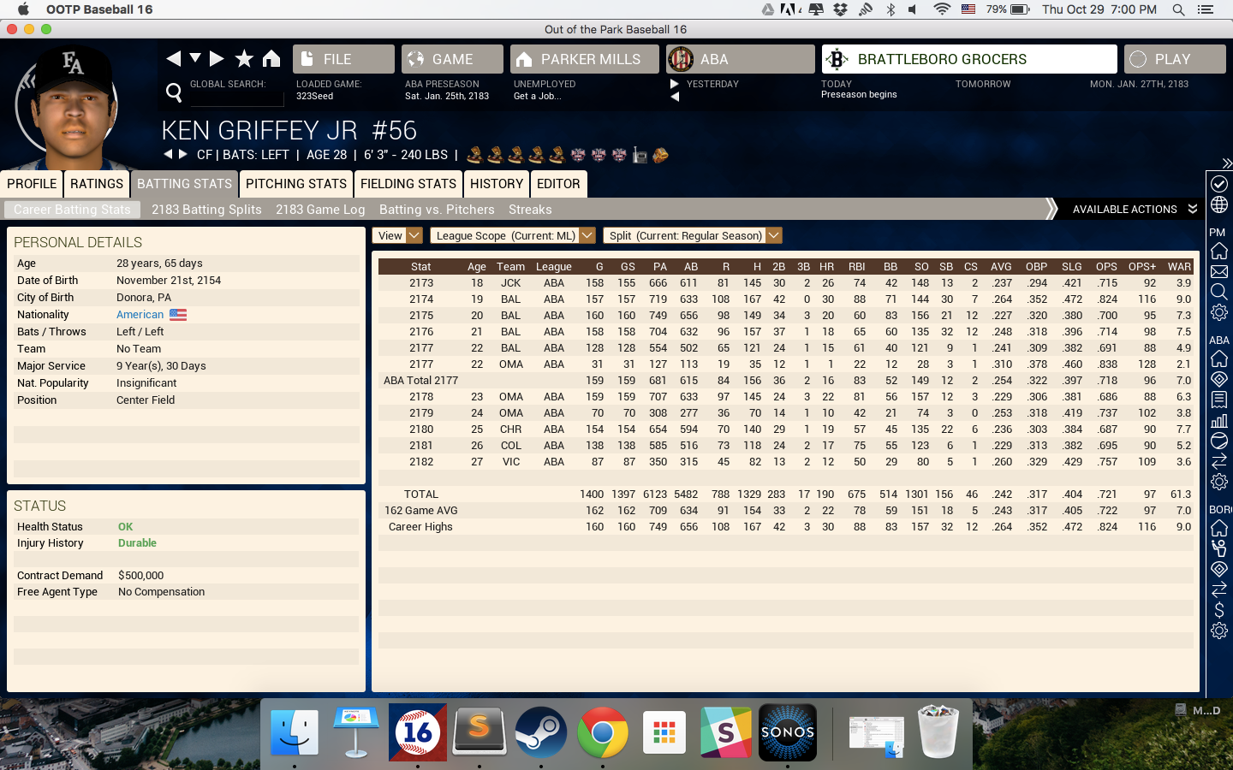1233x770 pixels.
Task: Click the magnifier icon beside Global Search
Action: click(174, 92)
